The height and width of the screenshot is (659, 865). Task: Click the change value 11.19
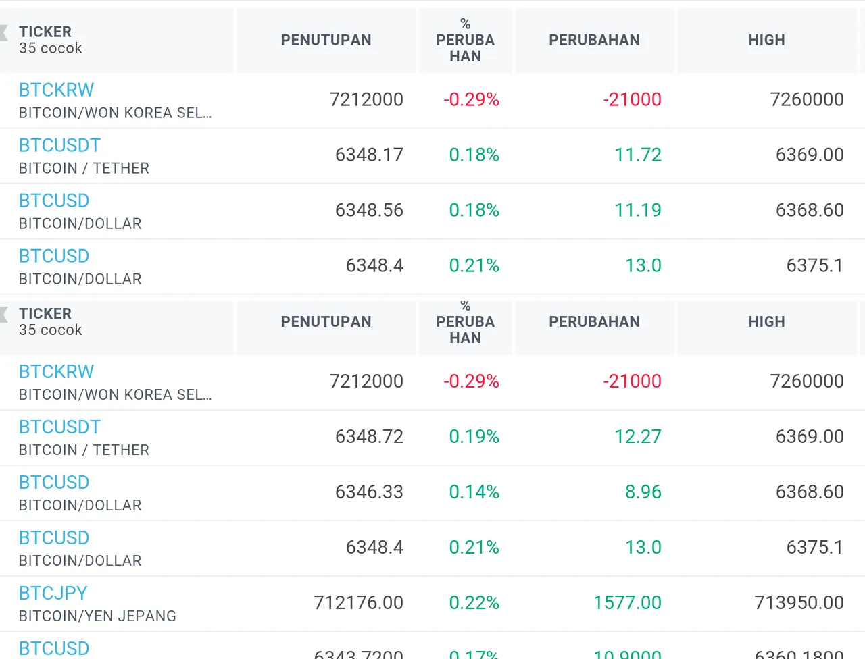638,210
